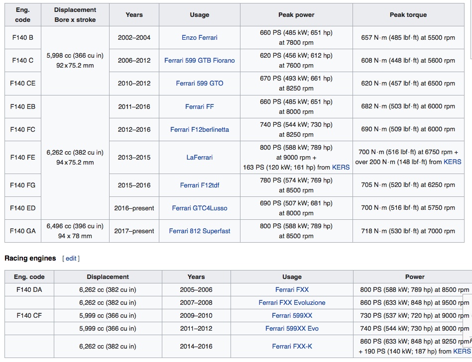Select the F140 FG engine code cell
Screen dimensions: 472x362
pyautogui.click(x=23, y=185)
